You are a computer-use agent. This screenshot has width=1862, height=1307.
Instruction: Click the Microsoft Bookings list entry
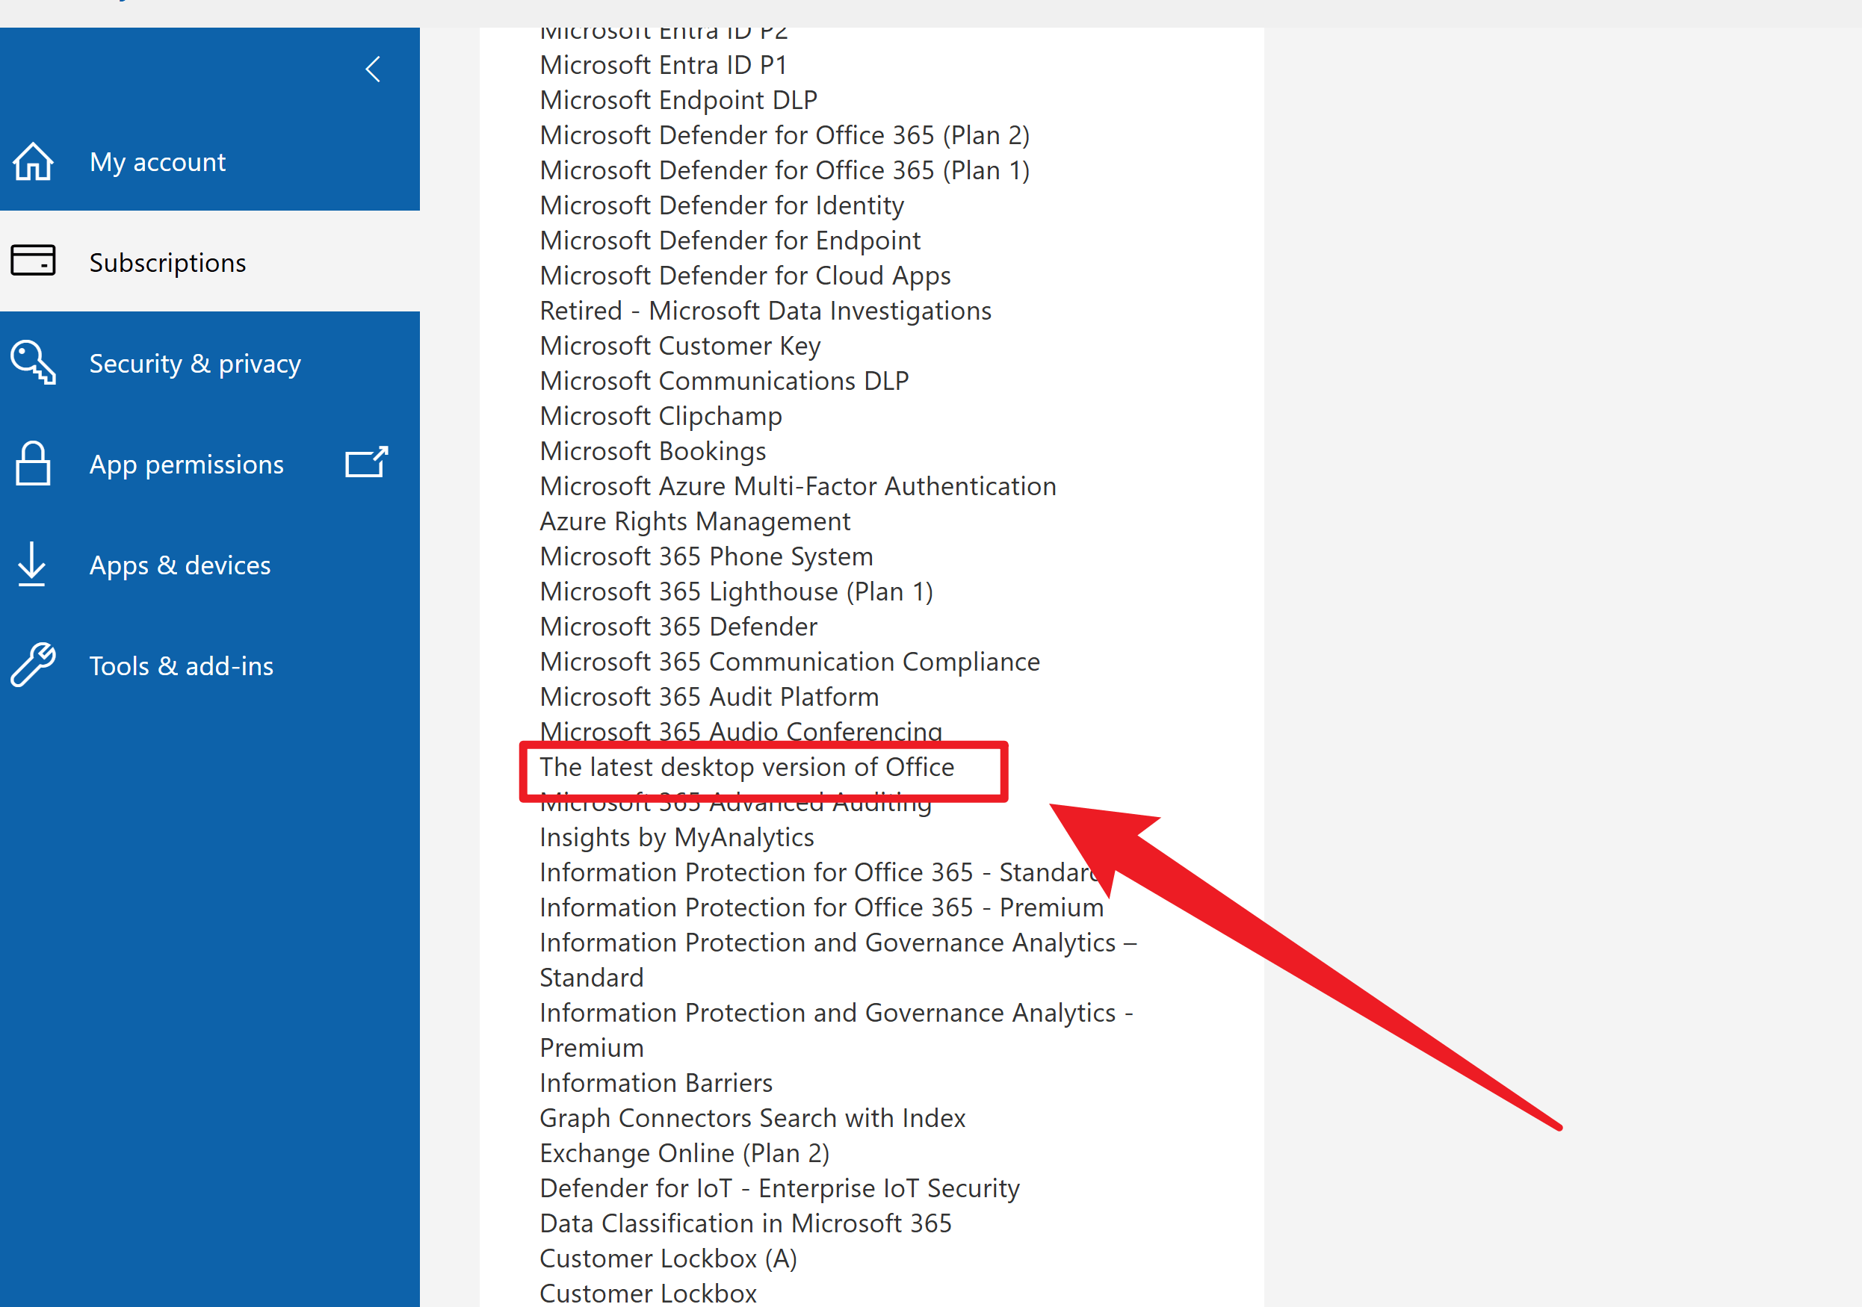652,451
